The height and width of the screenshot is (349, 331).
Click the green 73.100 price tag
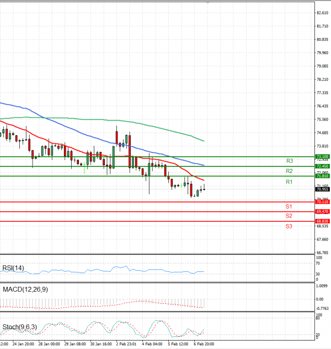[x=322, y=156]
